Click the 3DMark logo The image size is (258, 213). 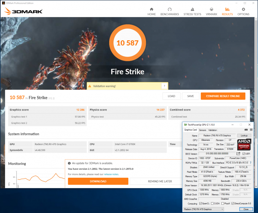pyautogui.click(x=24, y=11)
